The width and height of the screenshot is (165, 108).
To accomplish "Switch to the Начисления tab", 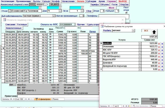I will click(69, 2).
